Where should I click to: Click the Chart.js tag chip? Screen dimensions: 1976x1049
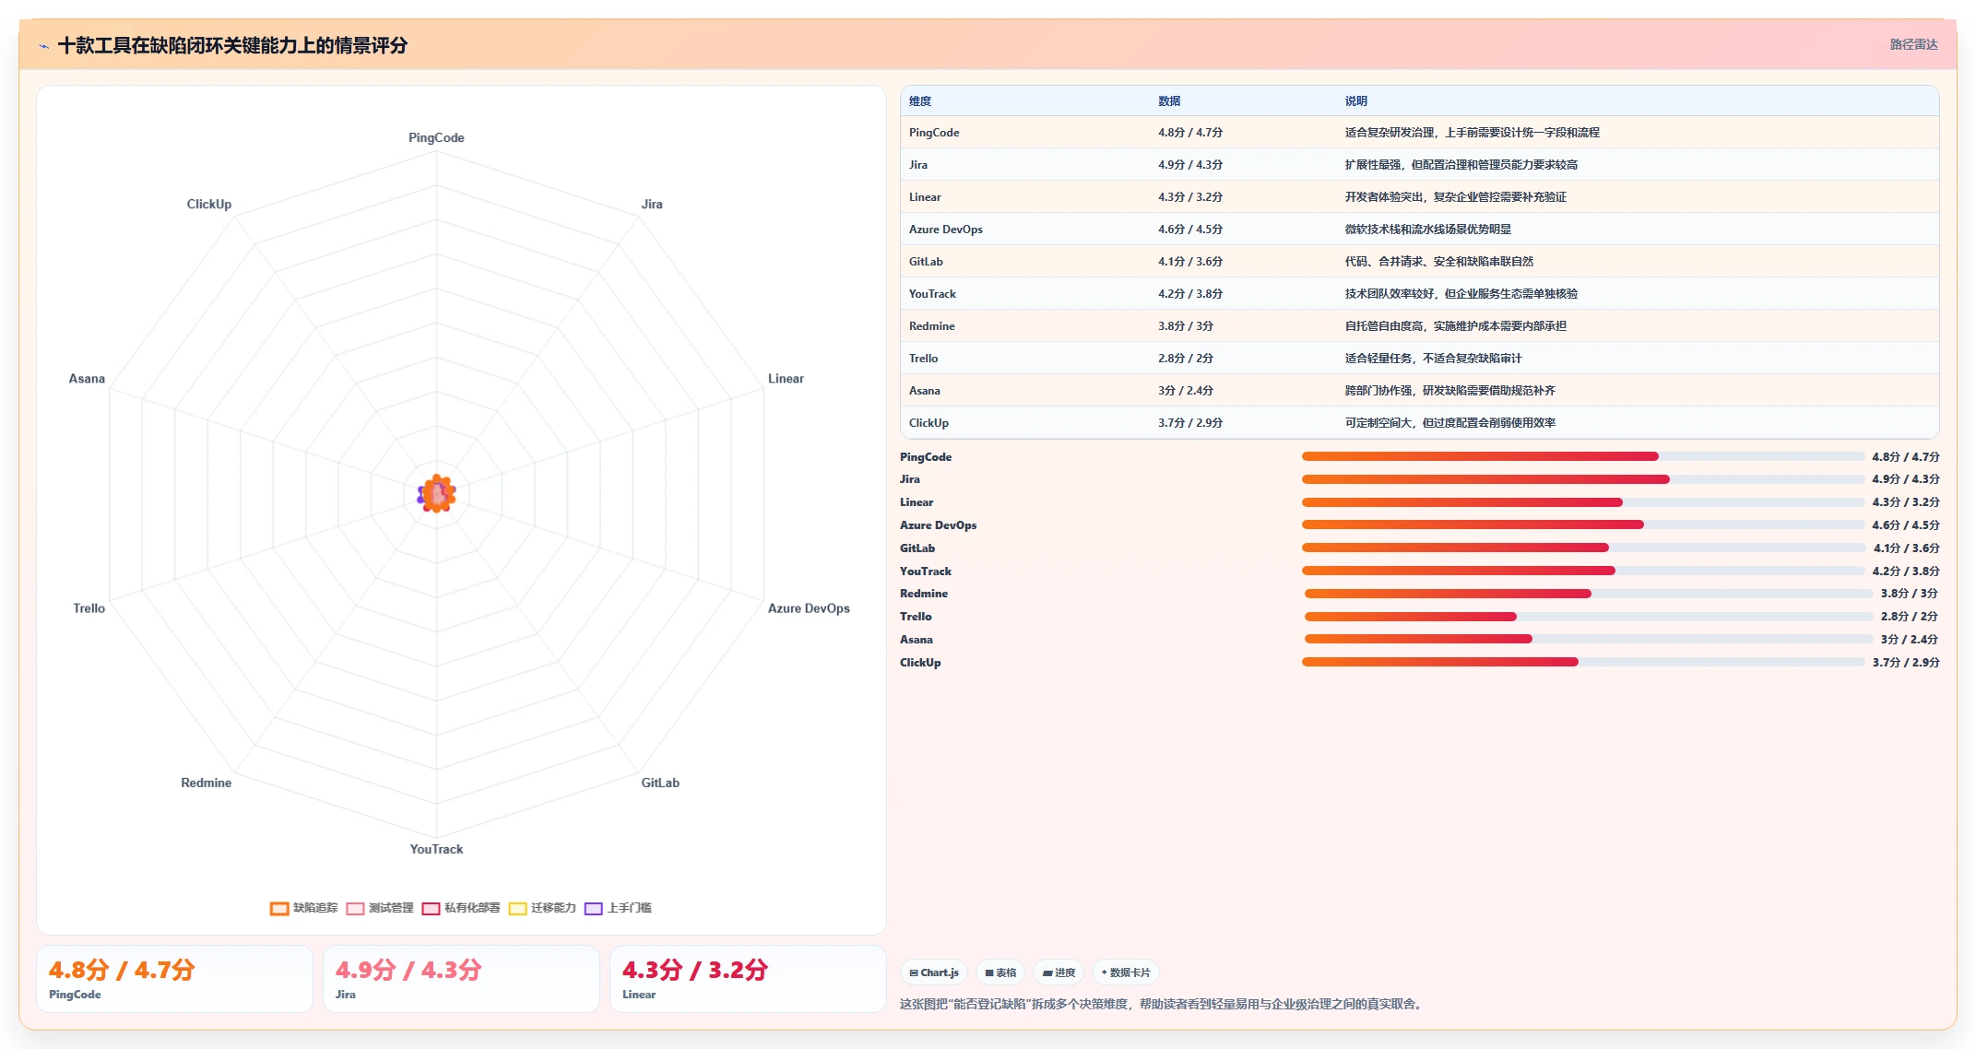[934, 972]
